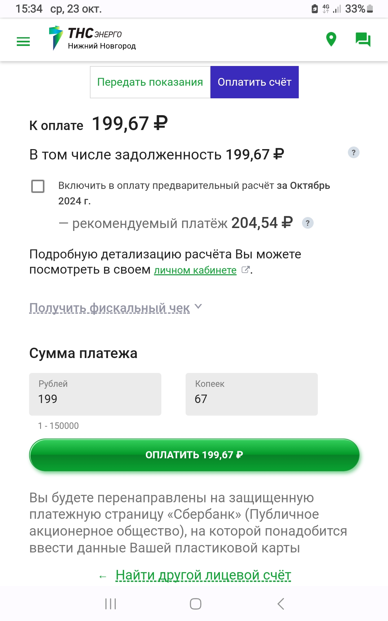388x621 pixels.
Task: Switch to "Передать показания" tab
Action: [x=150, y=82]
